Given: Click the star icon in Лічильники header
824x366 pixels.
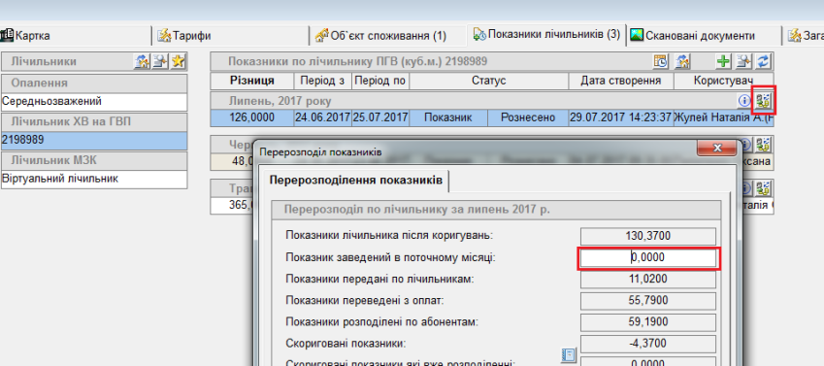Looking at the screenshot, I should tap(179, 61).
